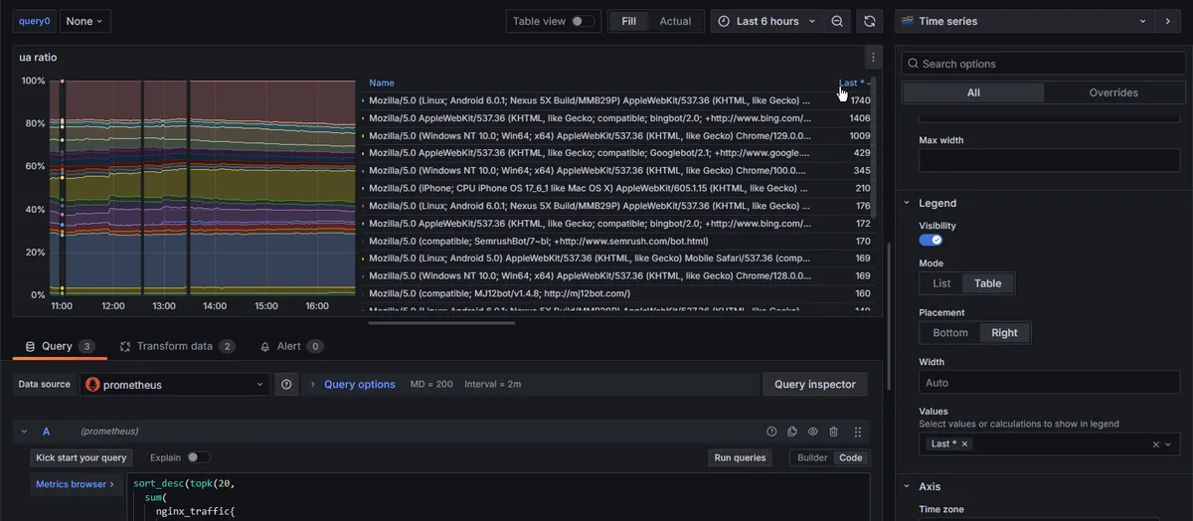Click the Run queries button
The width and height of the screenshot is (1193, 521).
[x=740, y=457]
